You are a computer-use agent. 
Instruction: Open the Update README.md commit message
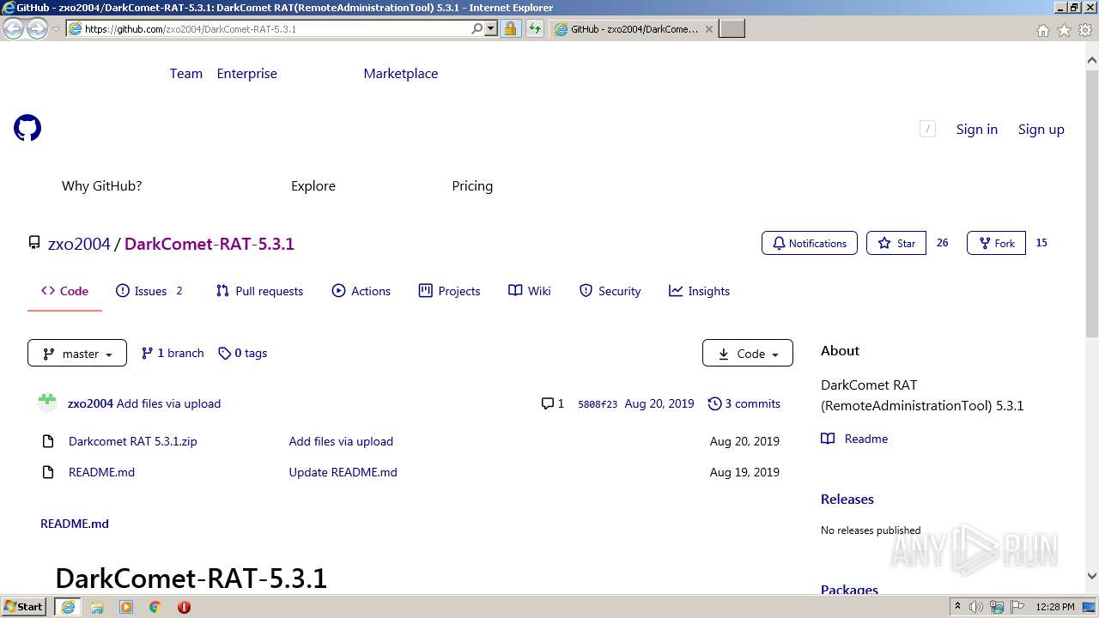coord(343,472)
